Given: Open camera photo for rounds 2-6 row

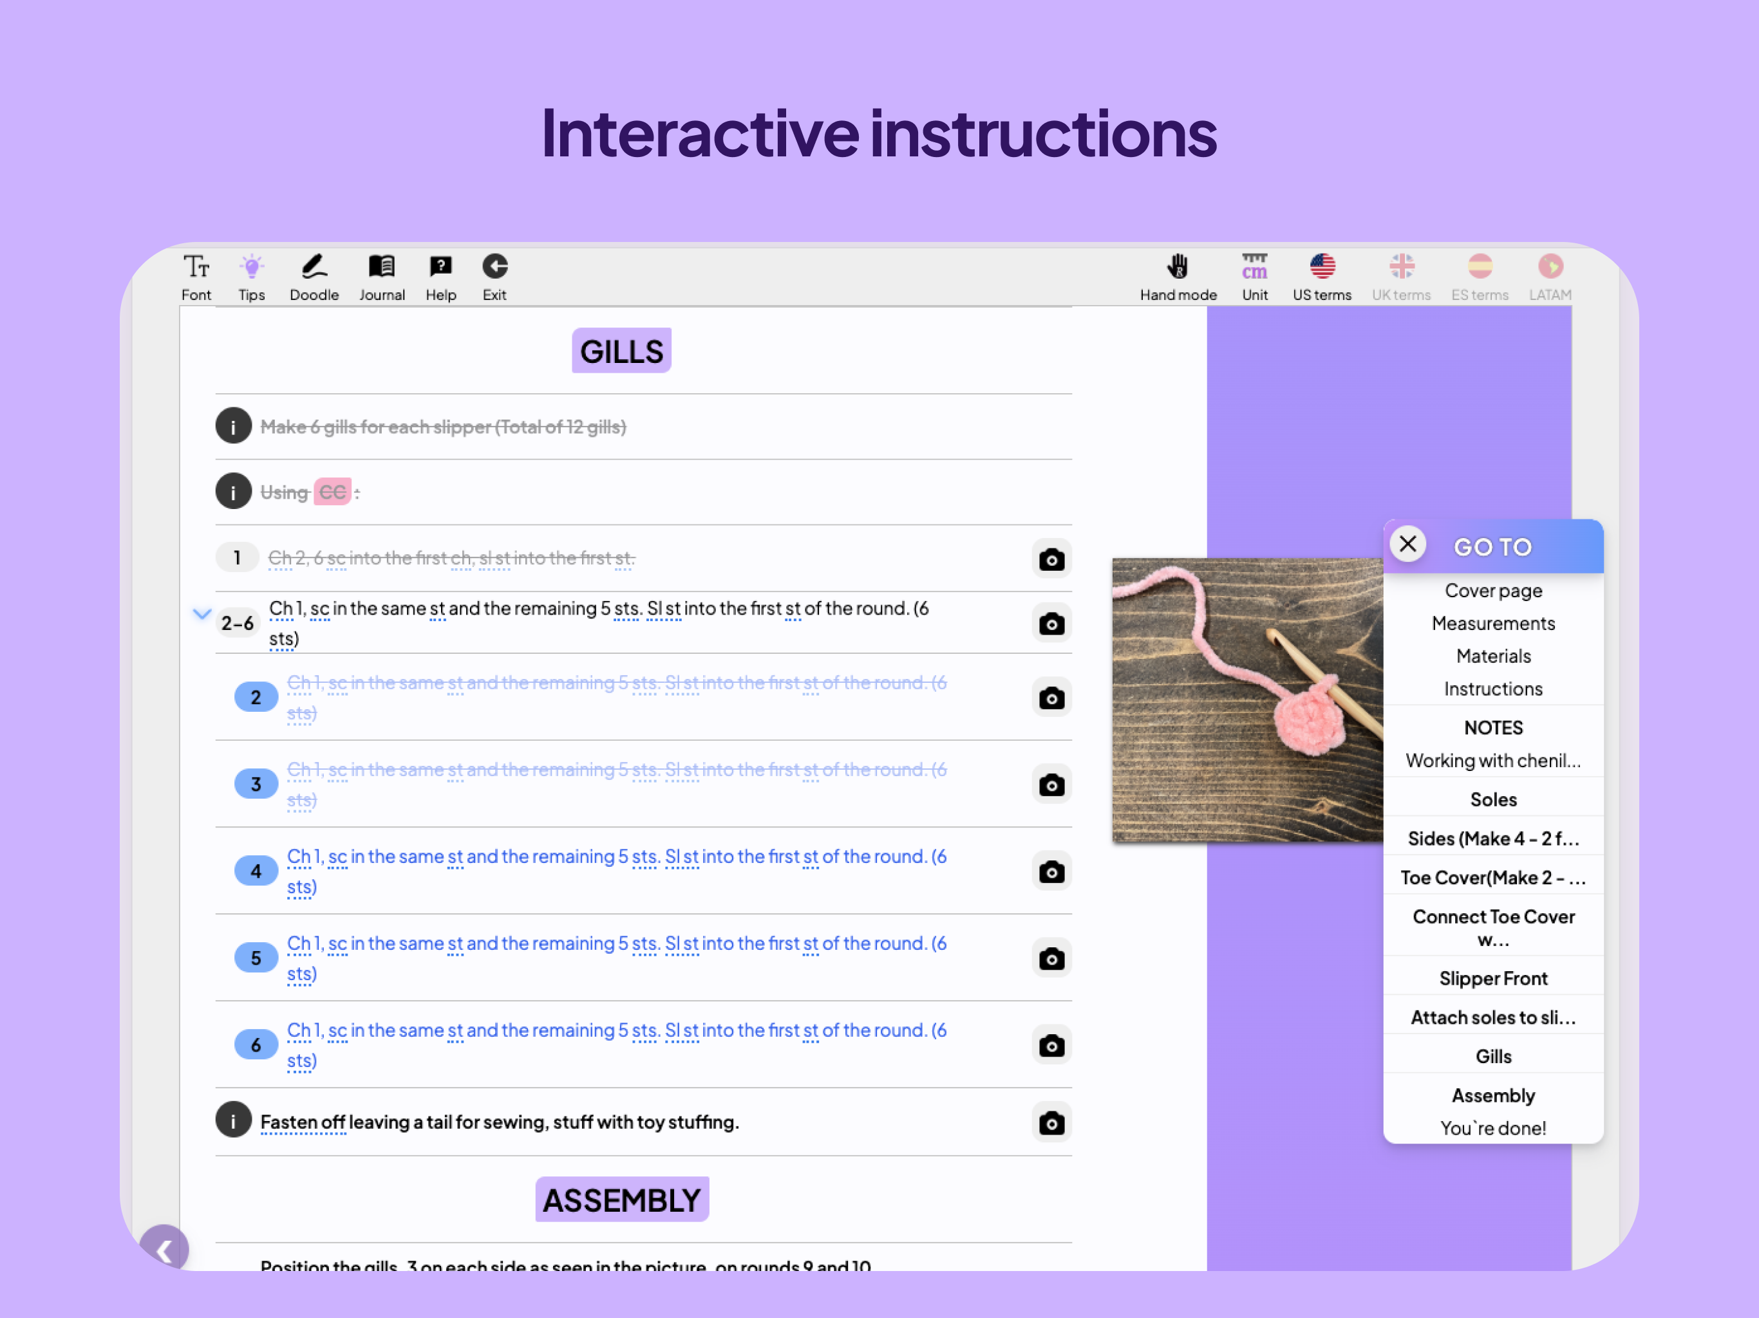Looking at the screenshot, I should [1051, 623].
